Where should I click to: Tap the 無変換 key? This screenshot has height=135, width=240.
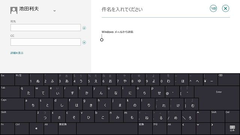[67, 129]
